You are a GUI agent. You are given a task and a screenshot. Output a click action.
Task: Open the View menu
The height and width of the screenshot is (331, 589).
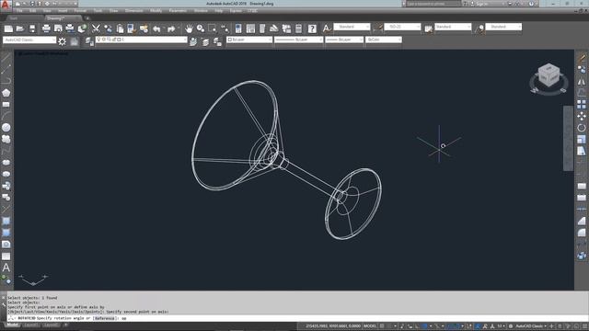[47, 11]
